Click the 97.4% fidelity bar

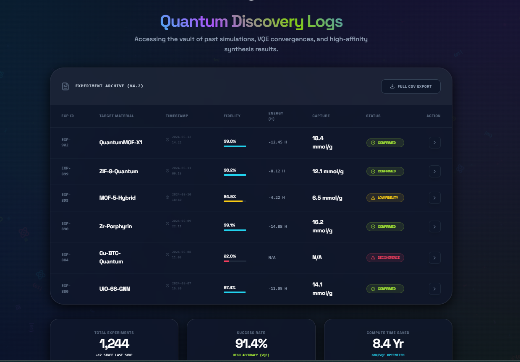pos(235,292)
